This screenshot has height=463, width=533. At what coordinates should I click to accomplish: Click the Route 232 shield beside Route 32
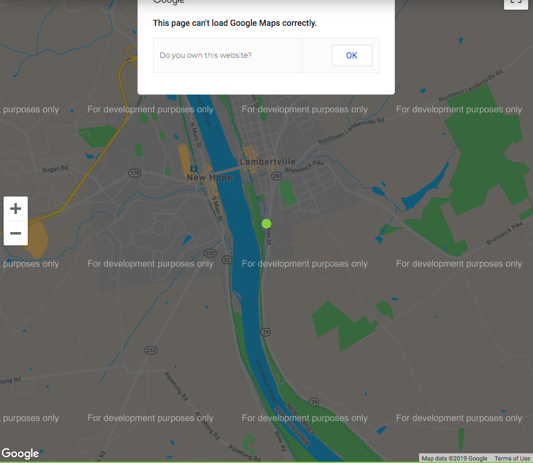click(210, 253)
